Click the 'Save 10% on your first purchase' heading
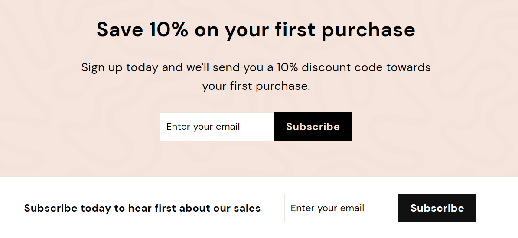518x238 pixels. pyautogui.click(x=256, y=30)
